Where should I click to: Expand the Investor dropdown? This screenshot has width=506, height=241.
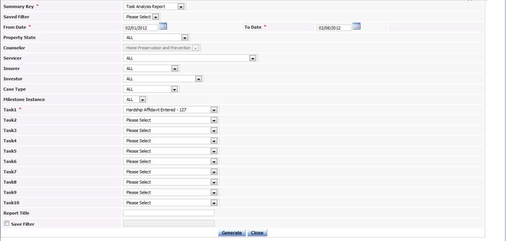(x=163, y=79)
